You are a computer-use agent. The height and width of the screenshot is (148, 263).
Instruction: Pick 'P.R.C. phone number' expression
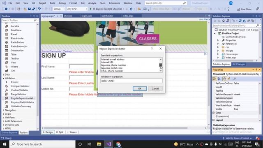pos(112,71)
